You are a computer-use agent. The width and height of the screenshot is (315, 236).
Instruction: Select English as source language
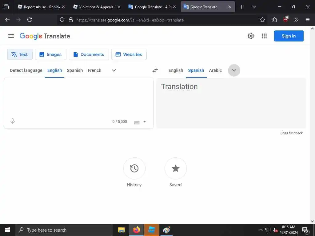[x=55, y=70]
